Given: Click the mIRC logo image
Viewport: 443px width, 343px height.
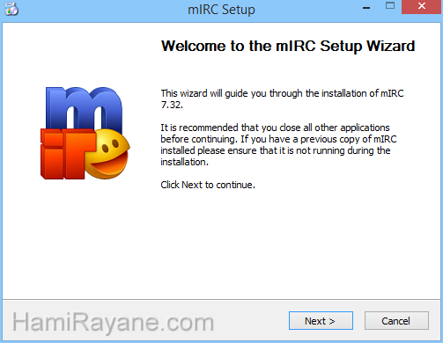Looking at the screenshot, I should [85, 133].
